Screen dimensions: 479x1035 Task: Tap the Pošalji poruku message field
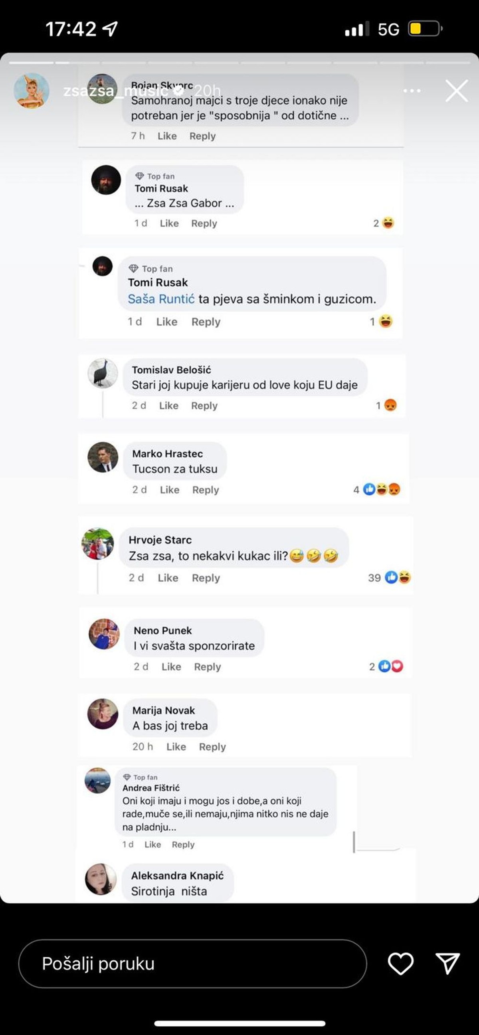coord(192,964)
